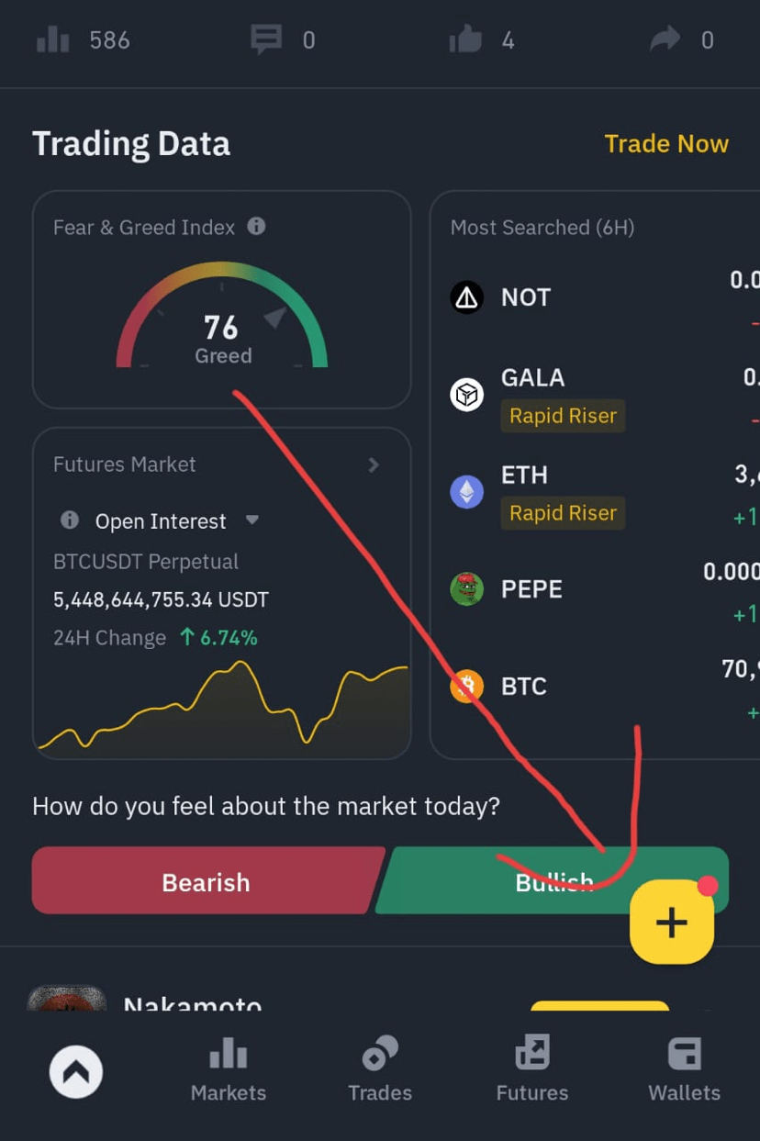Screen dimensions: 760x1141
Task: Tap the yellow plus floating button
Action: (x=672, y=922)
